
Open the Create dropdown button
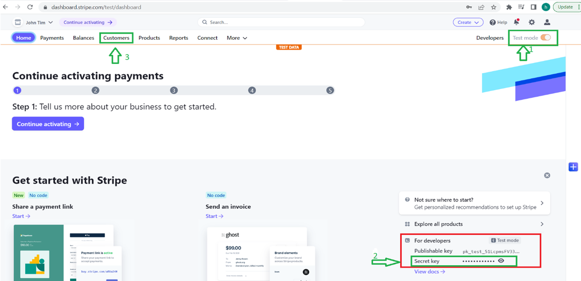[x=468, y=22]
